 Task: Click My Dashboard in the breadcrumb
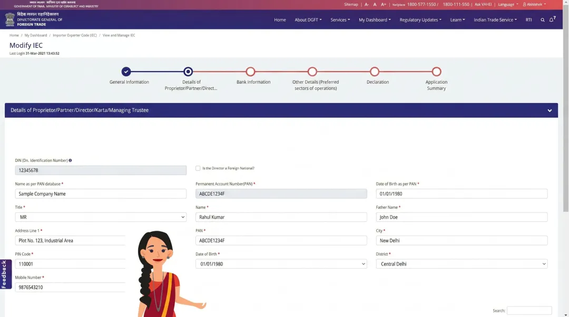(x=36, y=36)
